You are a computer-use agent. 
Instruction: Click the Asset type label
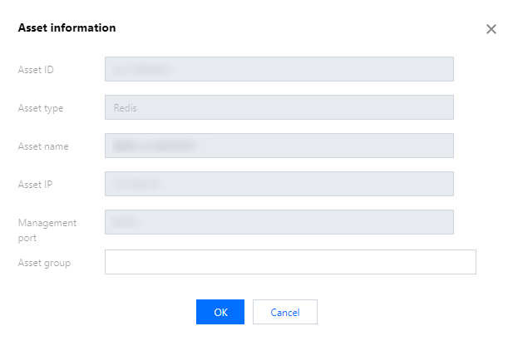click(41, 107)
